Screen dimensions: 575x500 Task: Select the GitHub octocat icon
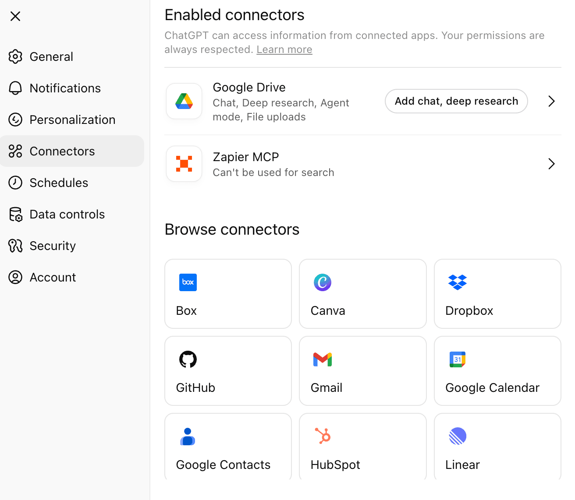(188, 359)
